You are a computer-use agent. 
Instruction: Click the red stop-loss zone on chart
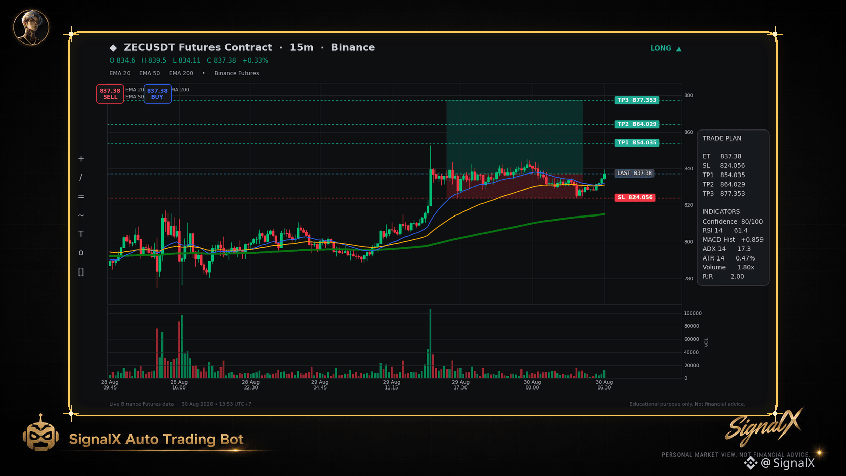pyautogui.click(x=515, y=186)
